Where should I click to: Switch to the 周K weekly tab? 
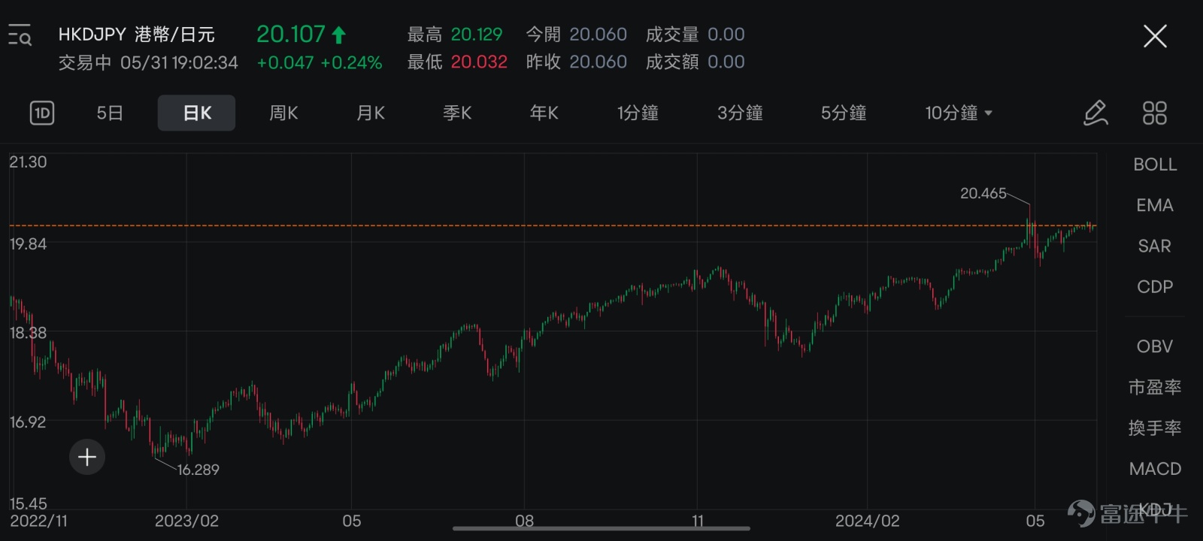[x=283, y=113]
